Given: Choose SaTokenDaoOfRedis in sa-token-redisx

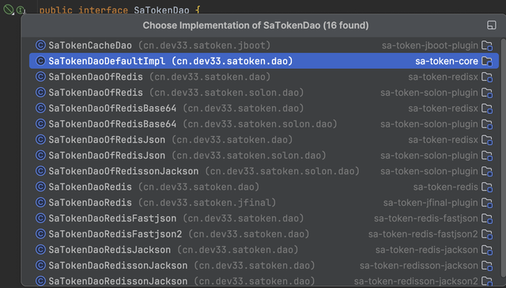Looking at the screenshot, I should [x=264, y=77].
